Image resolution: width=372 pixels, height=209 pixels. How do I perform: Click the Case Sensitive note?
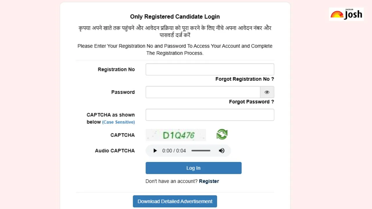pos(118,122)
